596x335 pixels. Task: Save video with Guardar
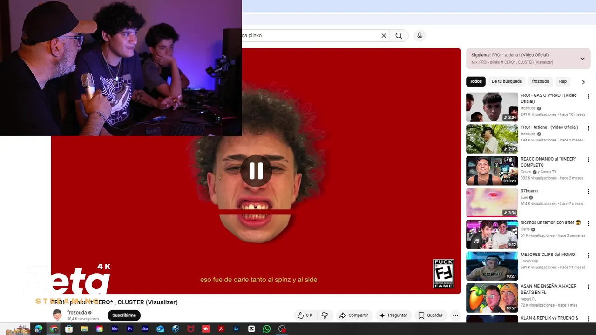430,315
